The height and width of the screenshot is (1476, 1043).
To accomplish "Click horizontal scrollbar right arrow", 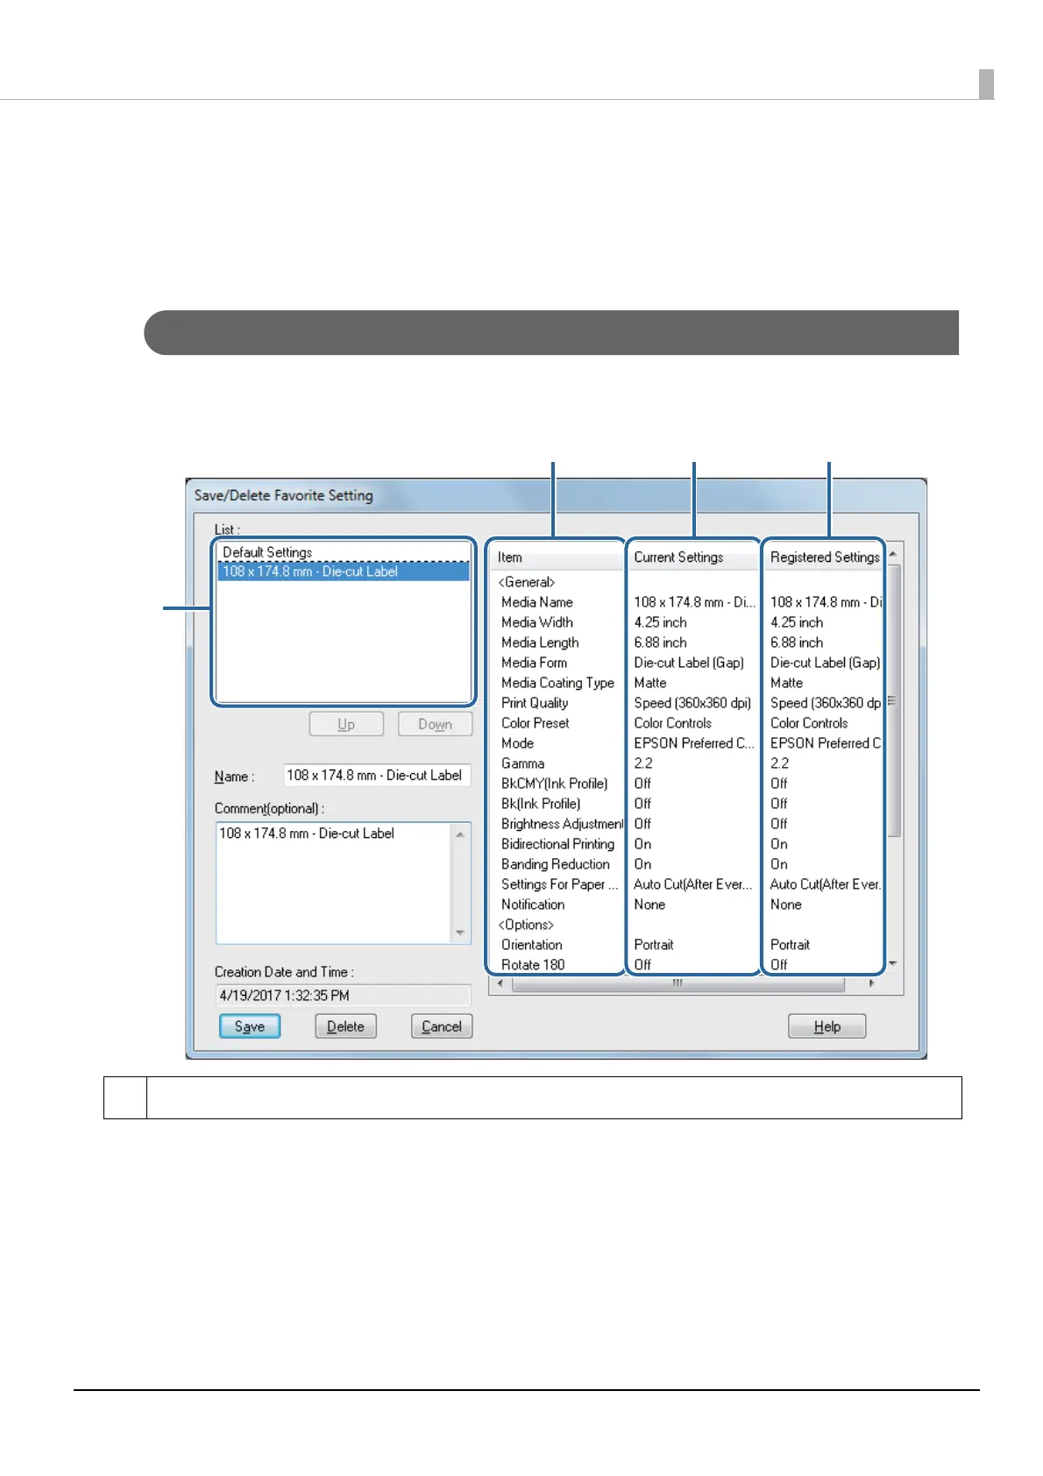I will tap(872, 983).
